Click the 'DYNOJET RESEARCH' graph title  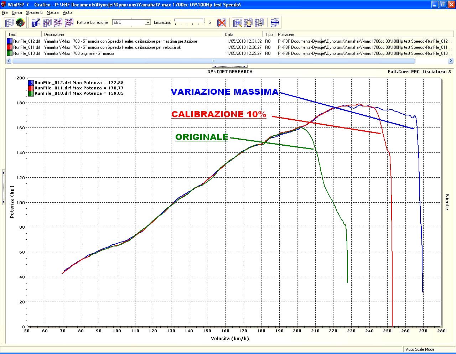click(230, 72)
